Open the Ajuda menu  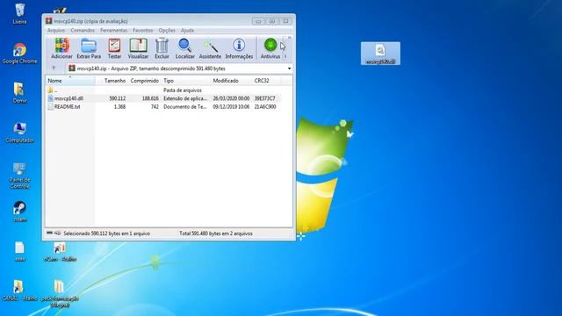coord(187,31)
